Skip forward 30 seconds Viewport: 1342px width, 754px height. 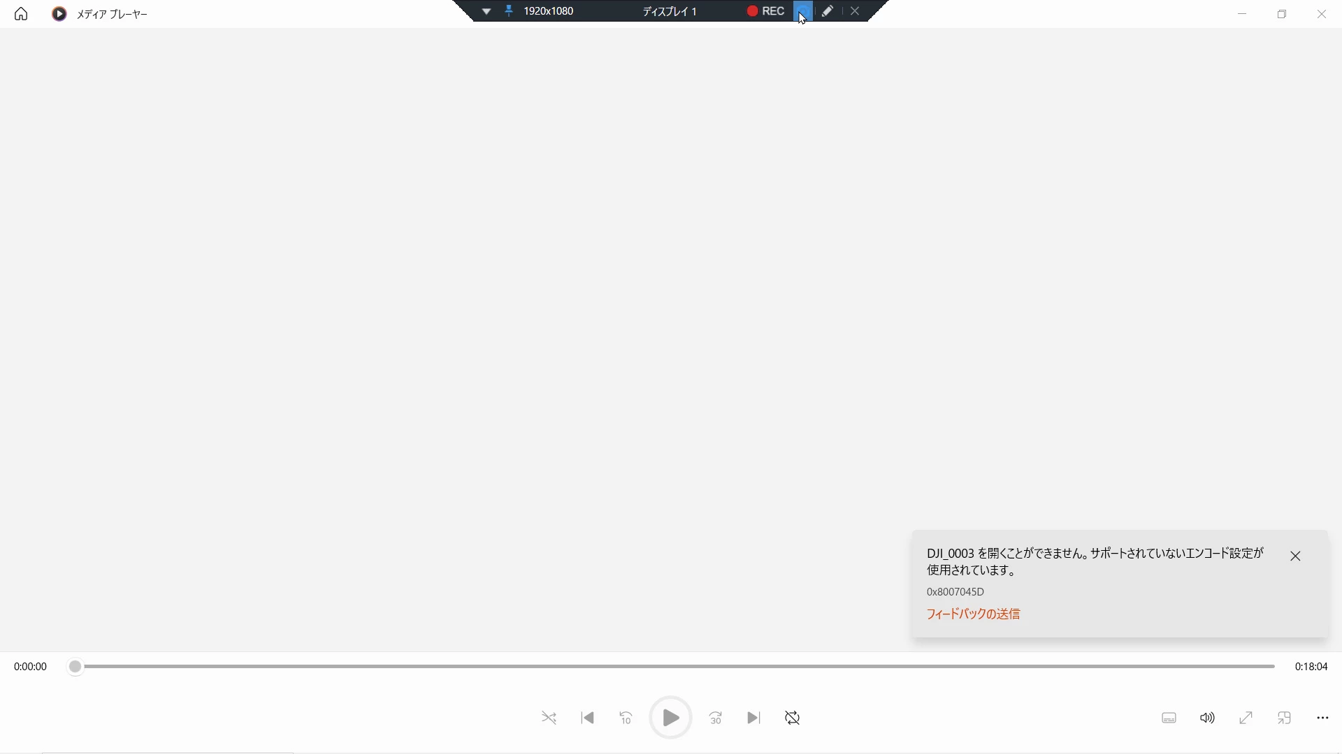[x=716, y=718]
